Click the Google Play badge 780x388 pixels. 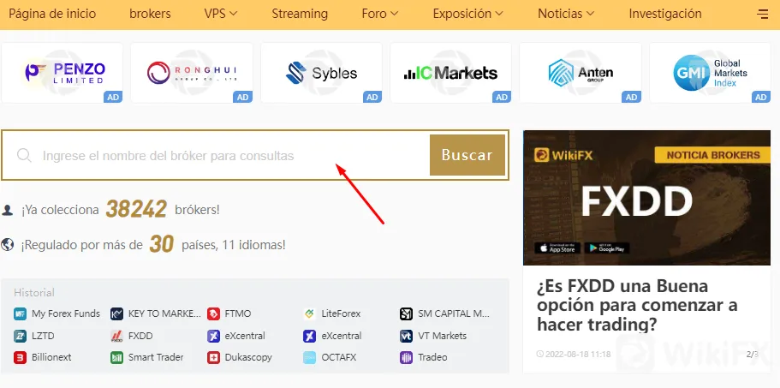(607, 248)
